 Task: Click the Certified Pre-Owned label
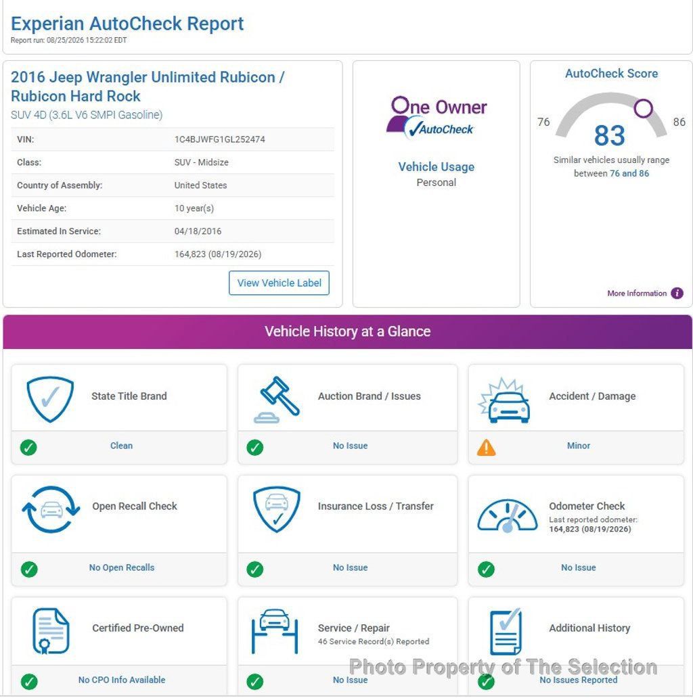coord(138,628)
